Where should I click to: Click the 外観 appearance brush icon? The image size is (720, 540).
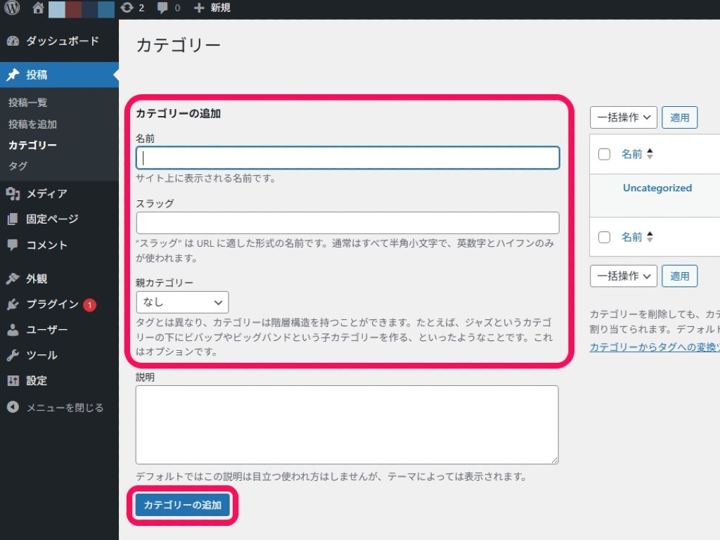click(x=13, y=278)
